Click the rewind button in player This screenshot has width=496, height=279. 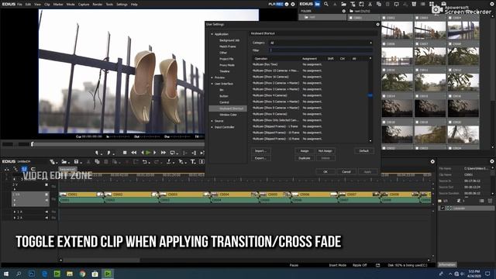(x=134, y=153)
